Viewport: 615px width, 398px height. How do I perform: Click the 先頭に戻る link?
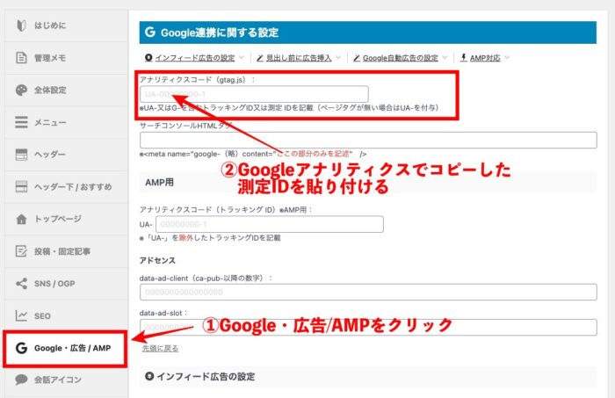point(160,348)
